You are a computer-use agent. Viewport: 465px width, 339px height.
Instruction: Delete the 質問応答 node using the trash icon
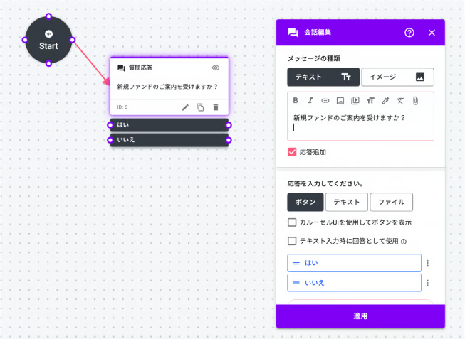point(216,107)
